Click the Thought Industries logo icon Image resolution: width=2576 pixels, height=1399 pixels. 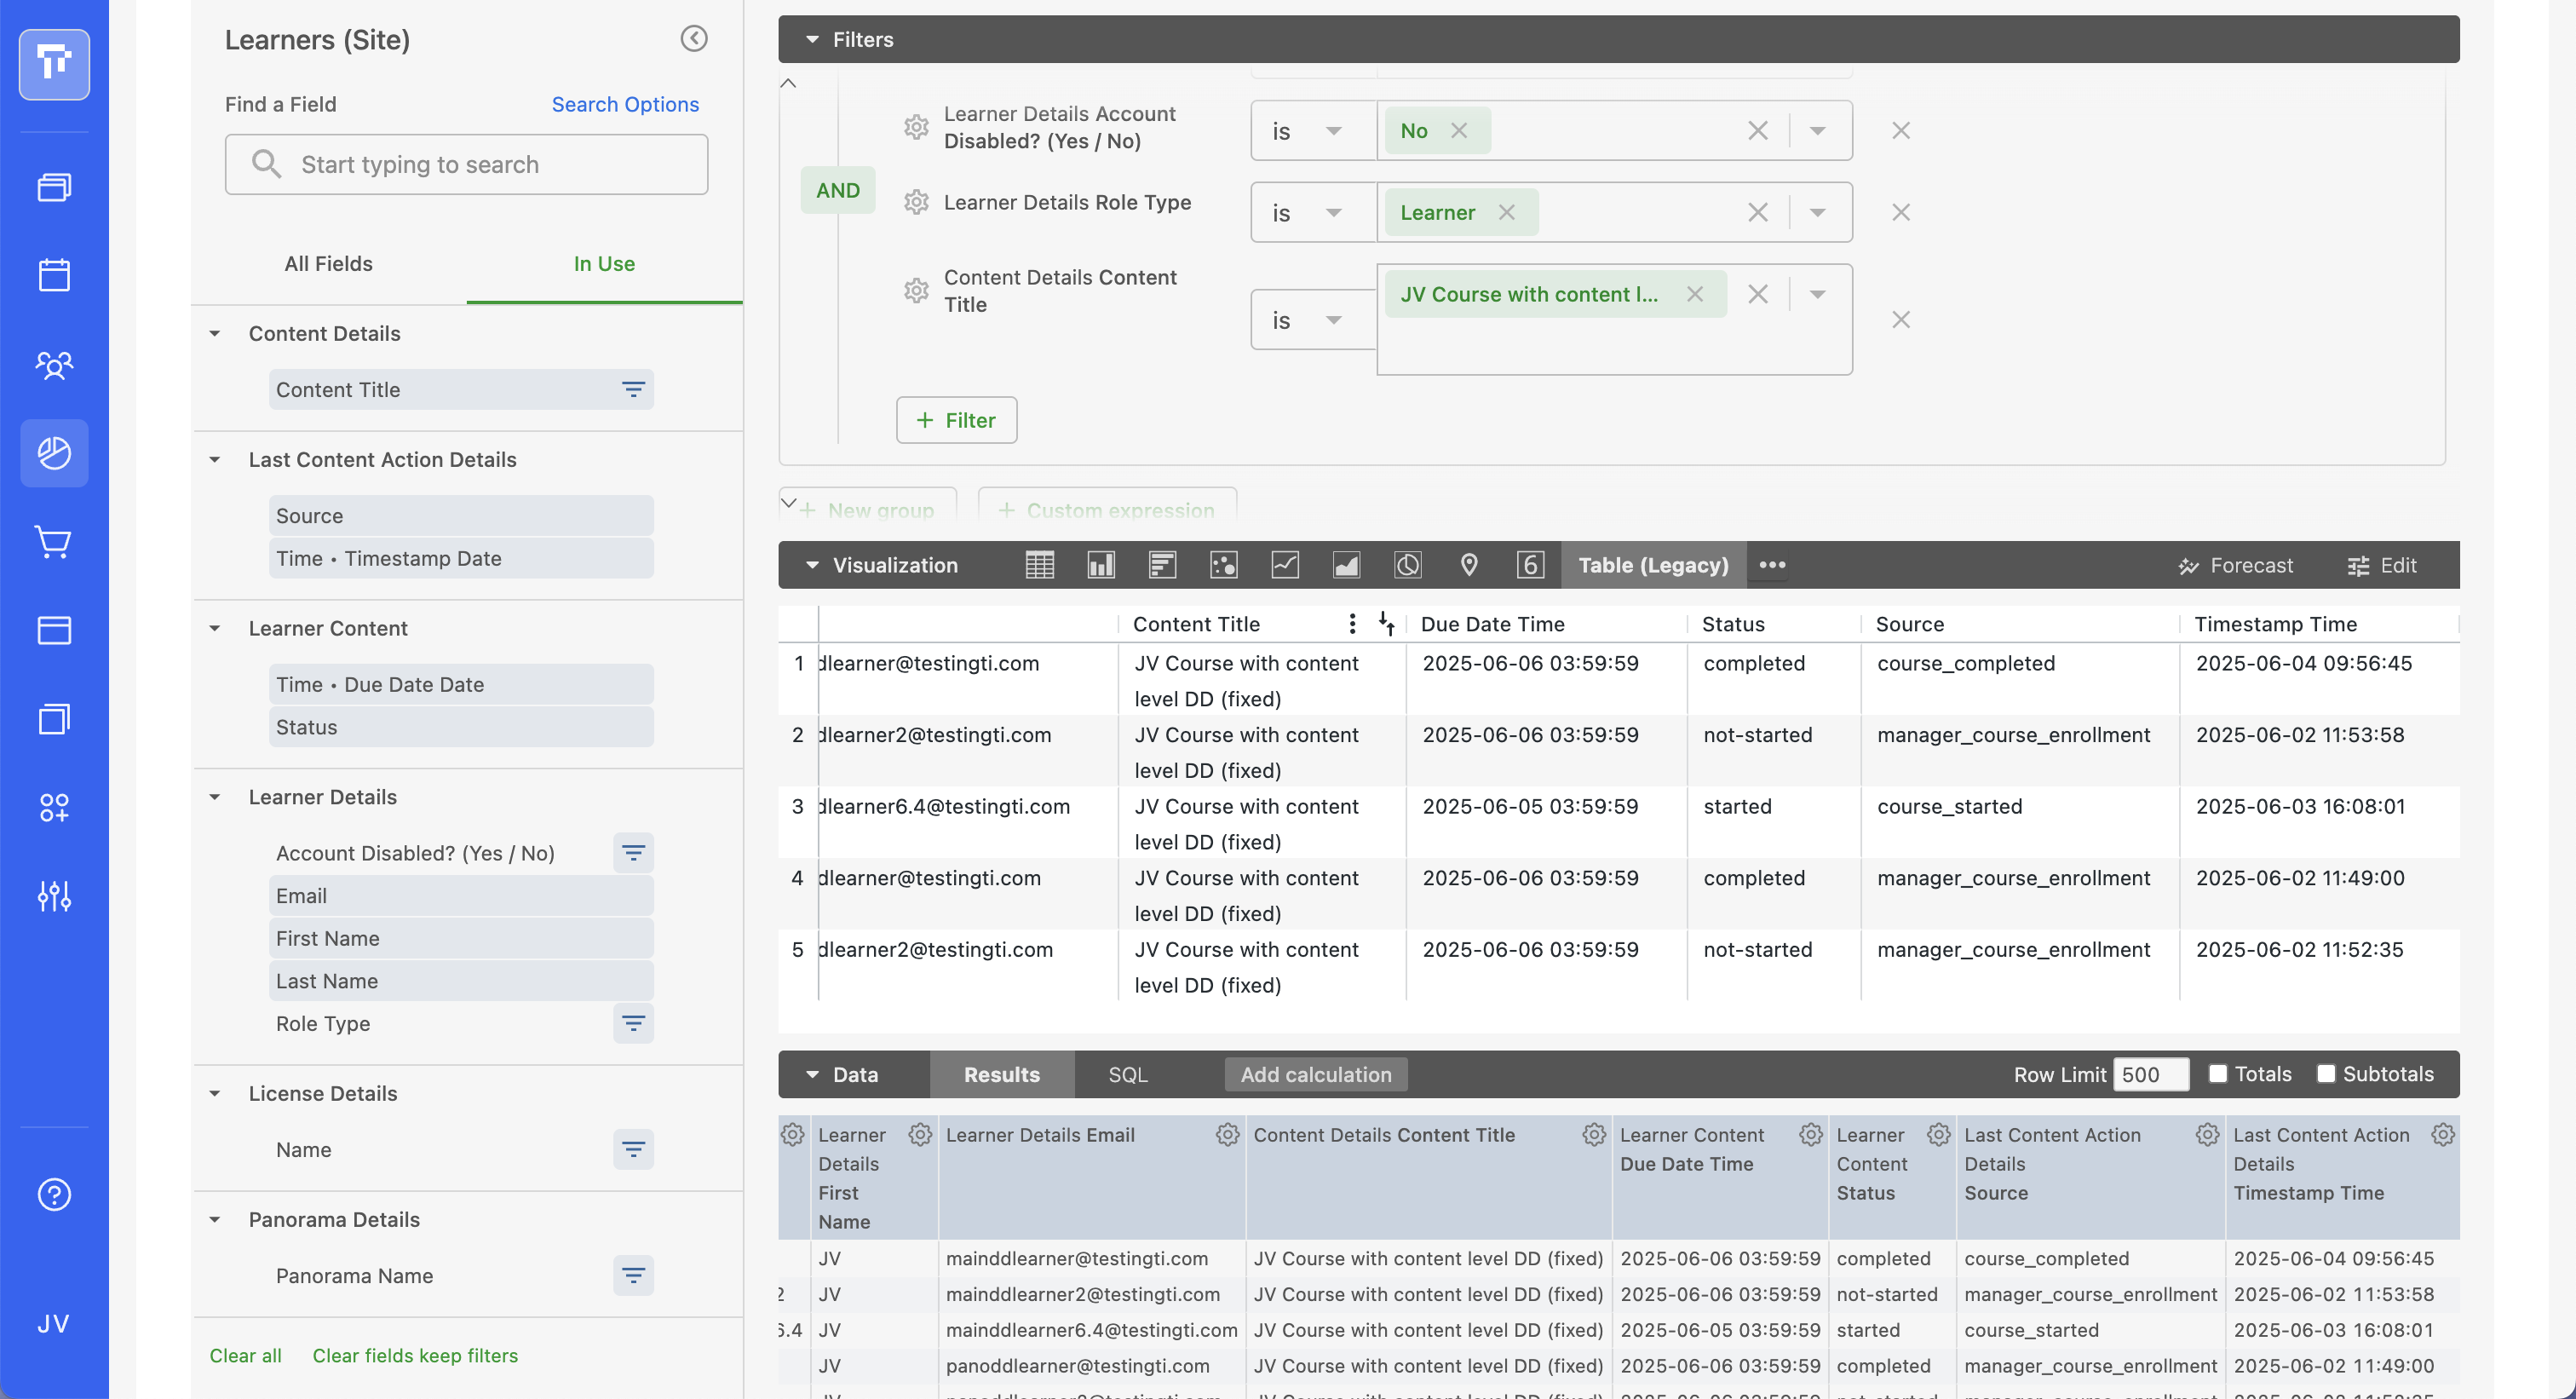click(54, 64)
